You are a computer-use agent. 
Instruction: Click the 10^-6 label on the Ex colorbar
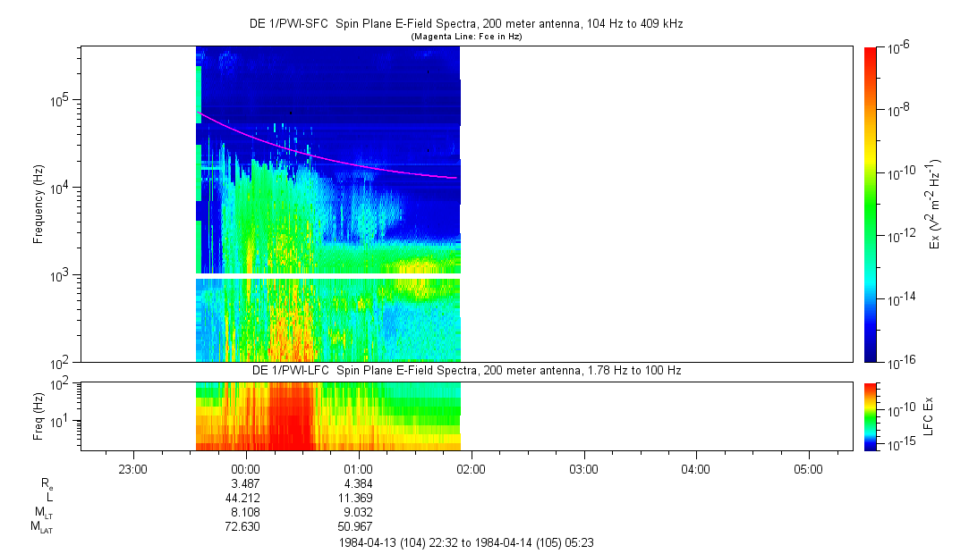pyautogui.click(x=898, y=47)
